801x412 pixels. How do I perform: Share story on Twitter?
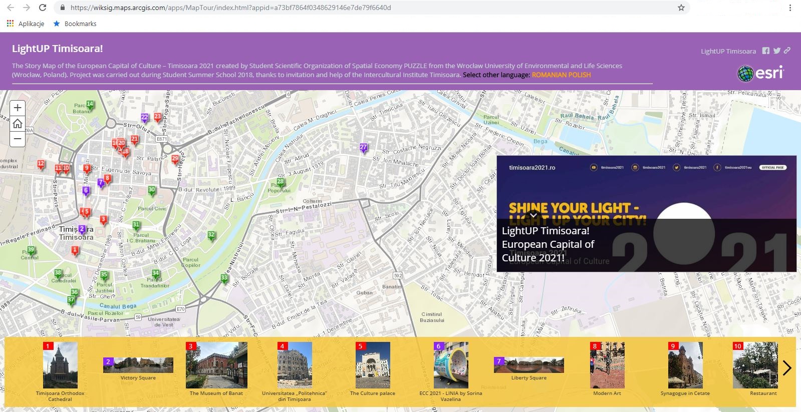pos(777,51)
